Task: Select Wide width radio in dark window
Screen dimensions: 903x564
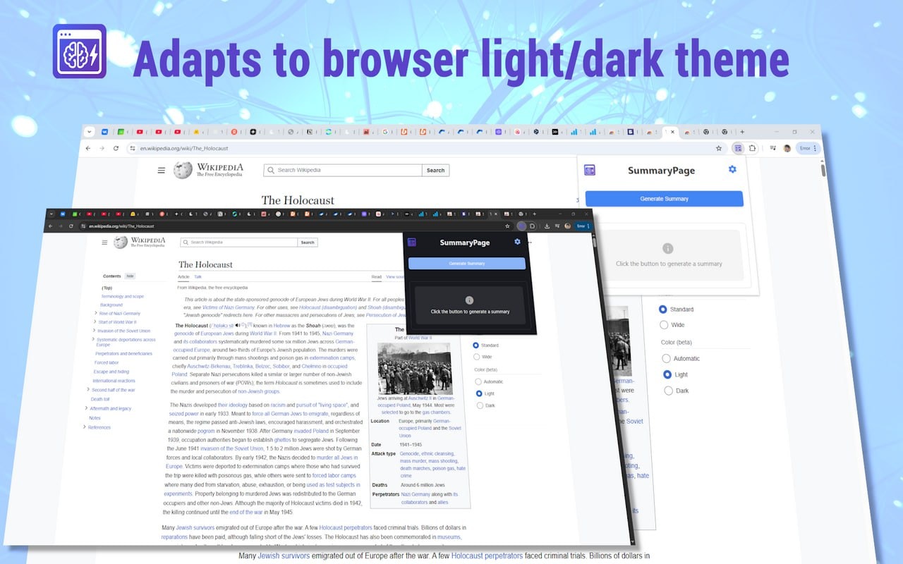Action: (478, 357)
